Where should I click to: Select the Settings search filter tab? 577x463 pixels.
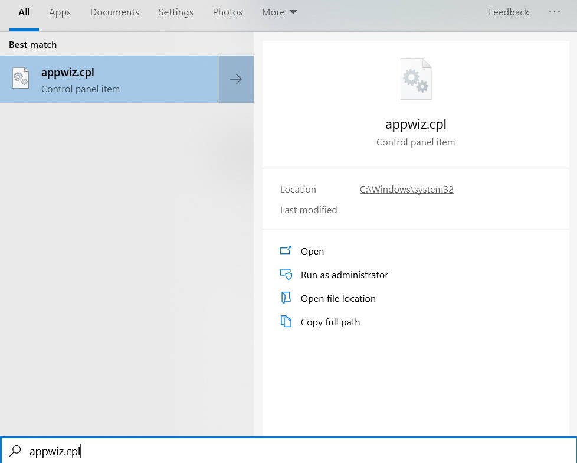[176, 12]
